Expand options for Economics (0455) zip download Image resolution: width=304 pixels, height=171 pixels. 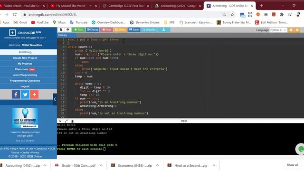click(x=157, y=165)
